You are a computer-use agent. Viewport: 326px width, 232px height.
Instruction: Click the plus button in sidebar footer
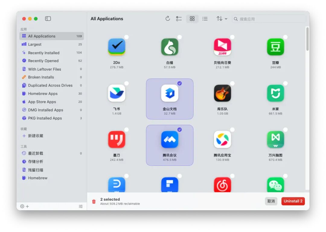[x=27, y=206]
